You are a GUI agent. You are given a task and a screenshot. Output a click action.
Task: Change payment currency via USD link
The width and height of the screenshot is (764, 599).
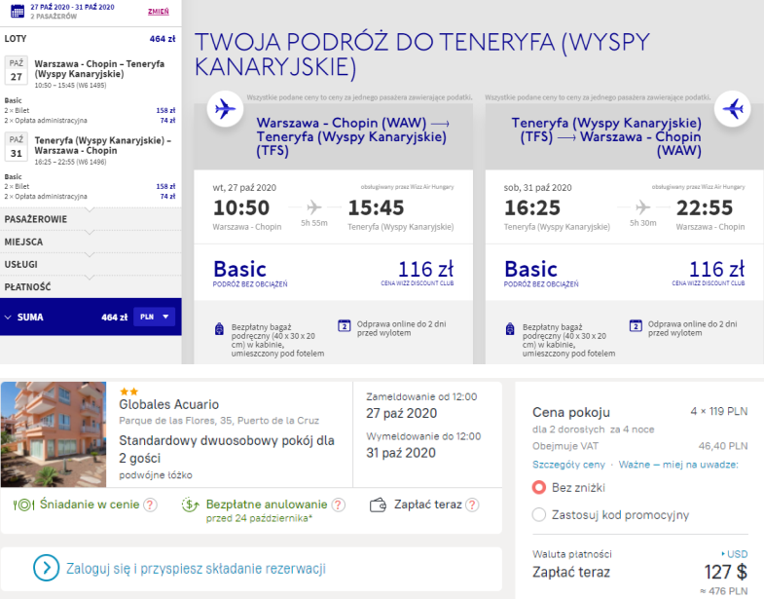[x=735, y=554]
